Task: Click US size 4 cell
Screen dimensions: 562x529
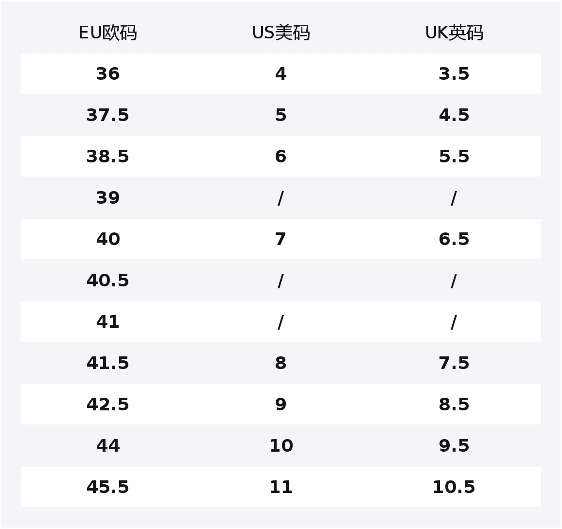Action: click(x=281, y=74)
